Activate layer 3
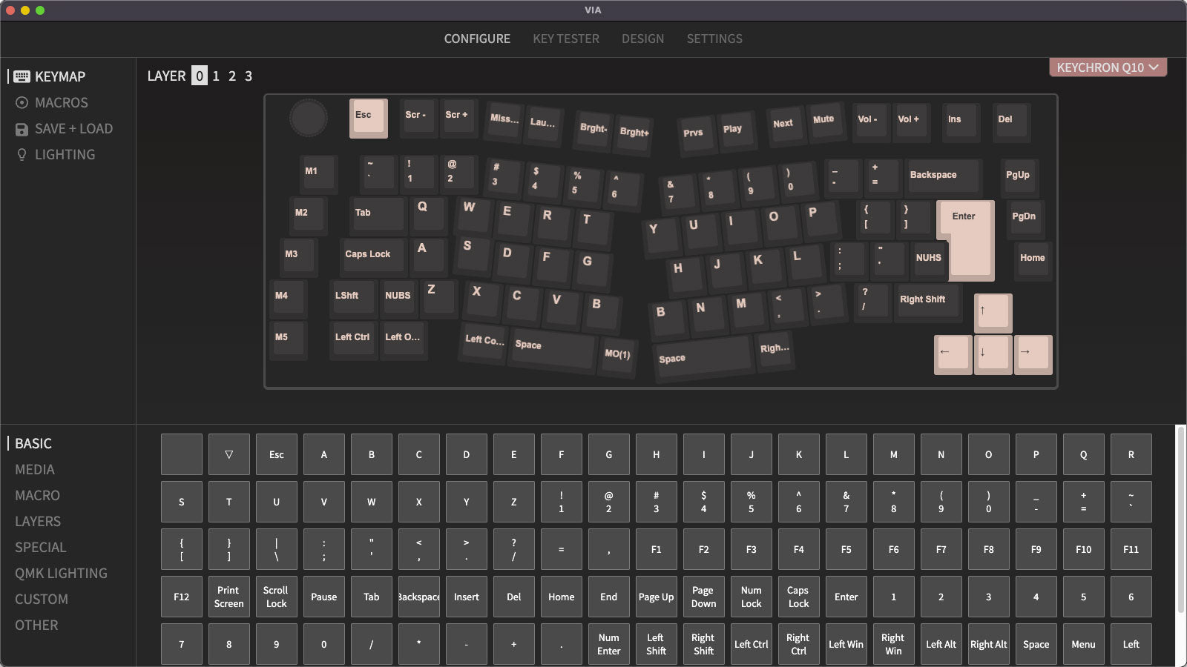 pos(249,76)
